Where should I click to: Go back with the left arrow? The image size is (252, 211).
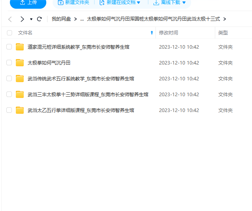click(10, 19)
